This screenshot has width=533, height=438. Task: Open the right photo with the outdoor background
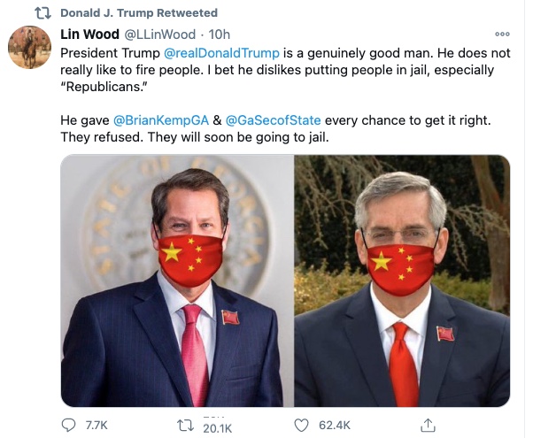(x=402, y=280)
